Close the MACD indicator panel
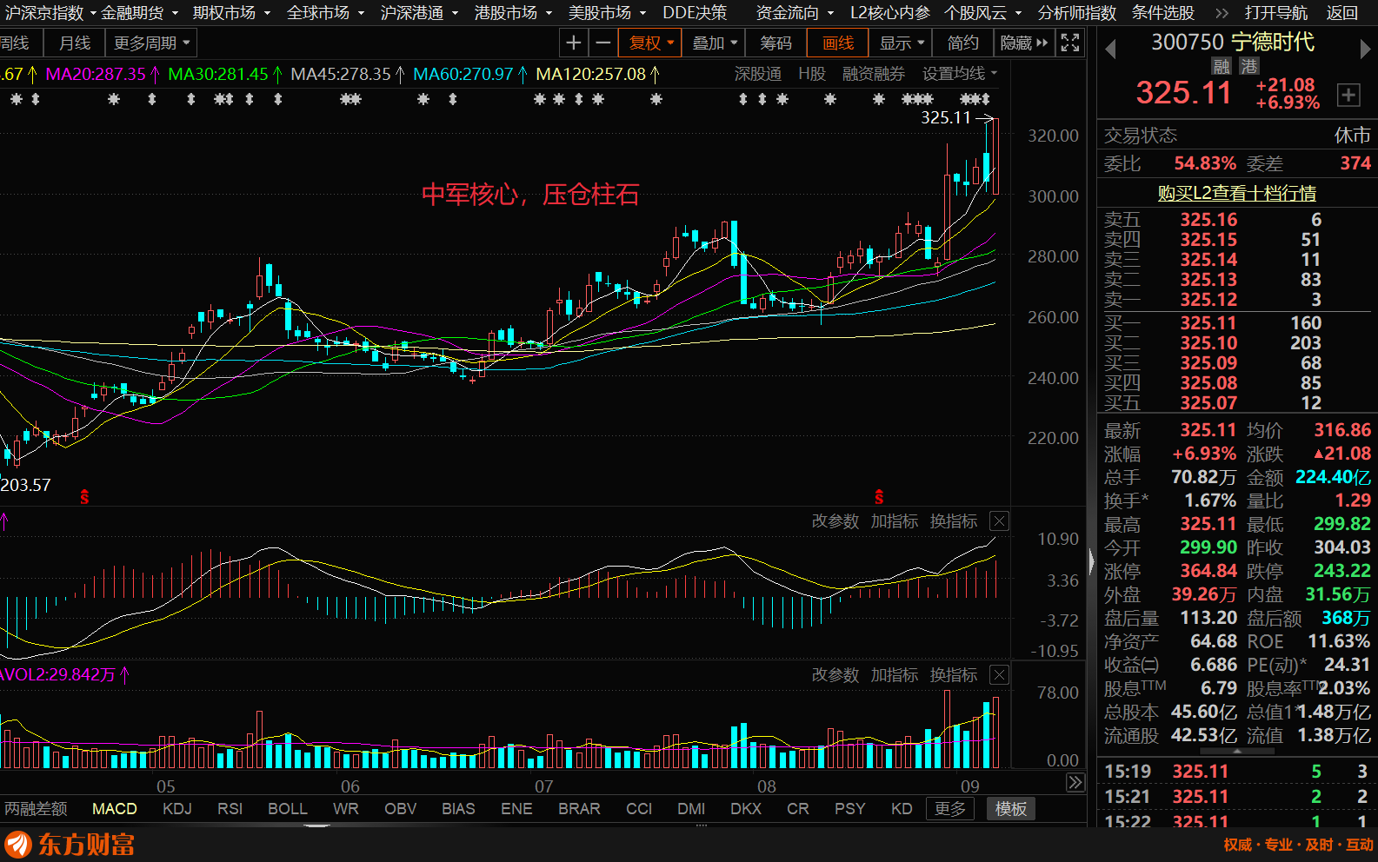Image resolution: width=1378 pixels, height=862 pixels. point(1000,521)
